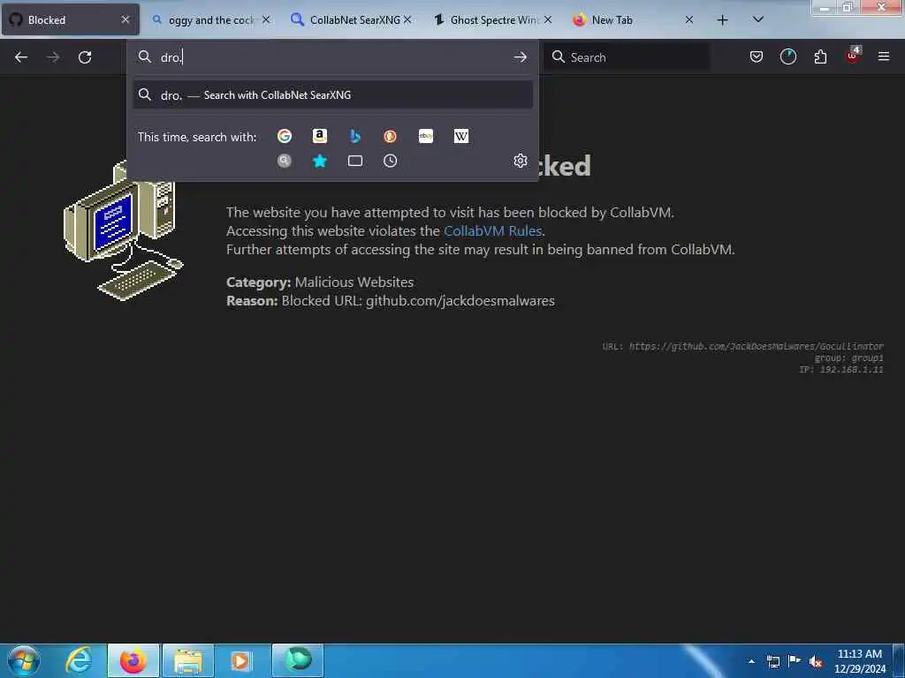Search this time with Google
The width and height of the screenshot is (905, 678).
point(285,136)
